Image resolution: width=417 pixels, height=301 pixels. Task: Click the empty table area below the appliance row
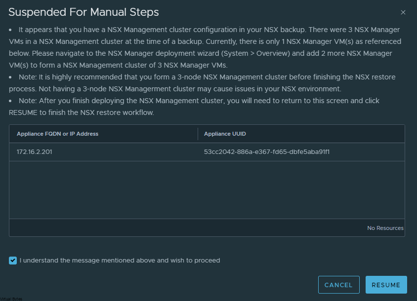pyautogui.click(x=207, y=190)
